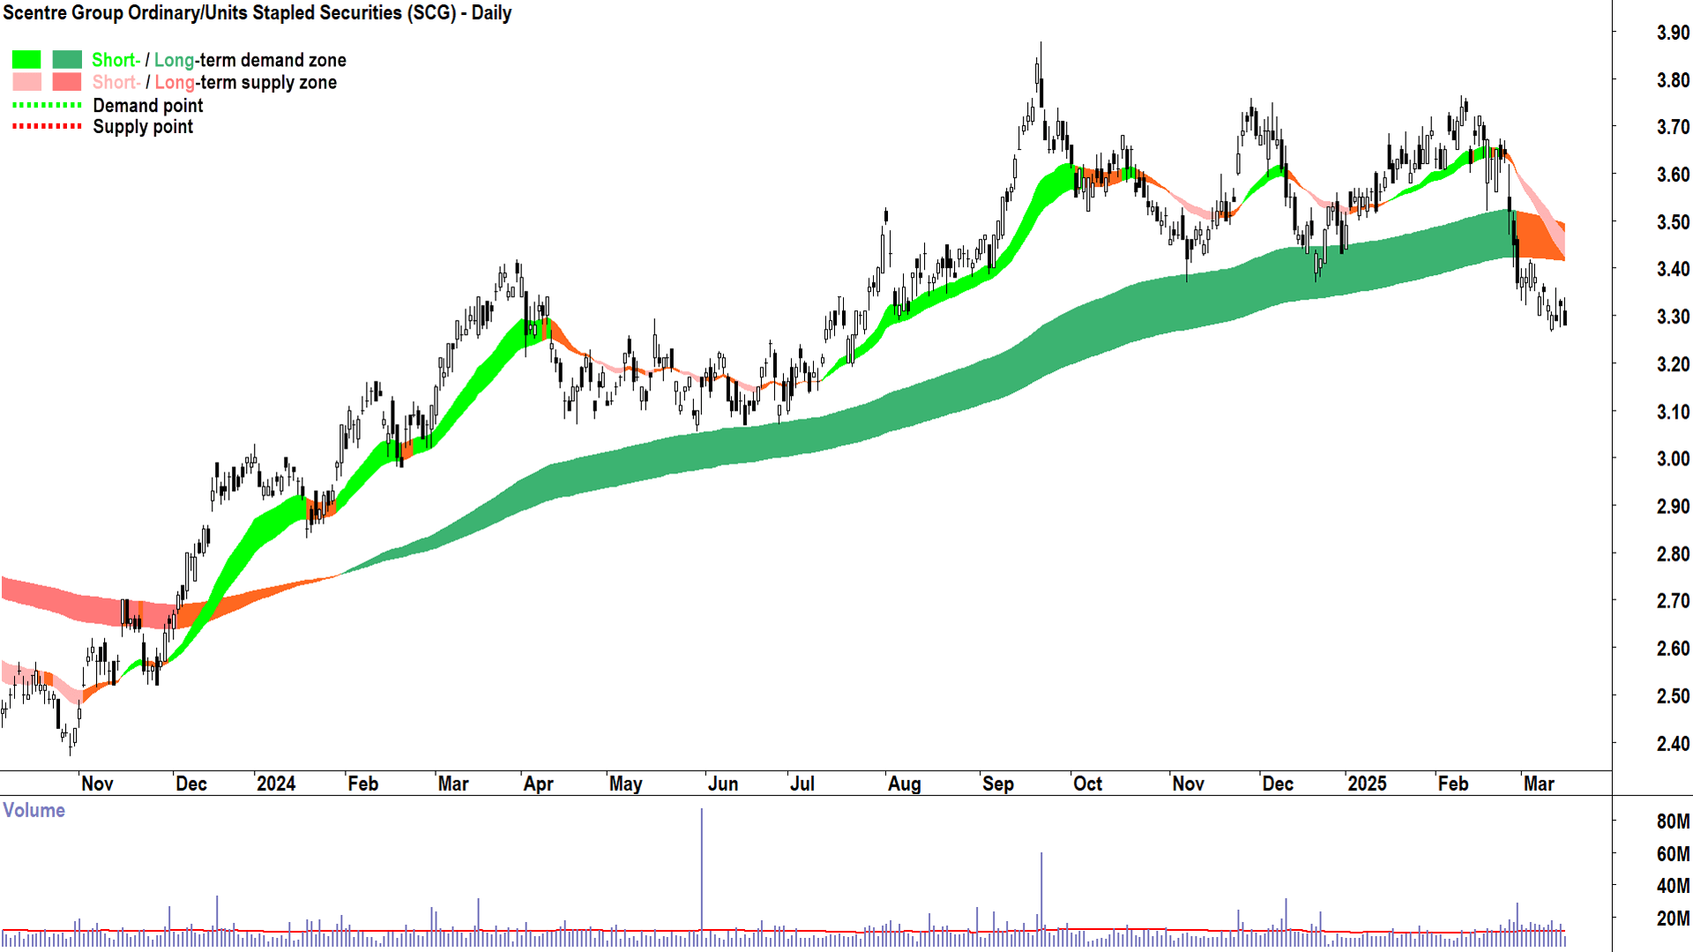
Task: Click the Demand point legend text
Action: [147, 106]
